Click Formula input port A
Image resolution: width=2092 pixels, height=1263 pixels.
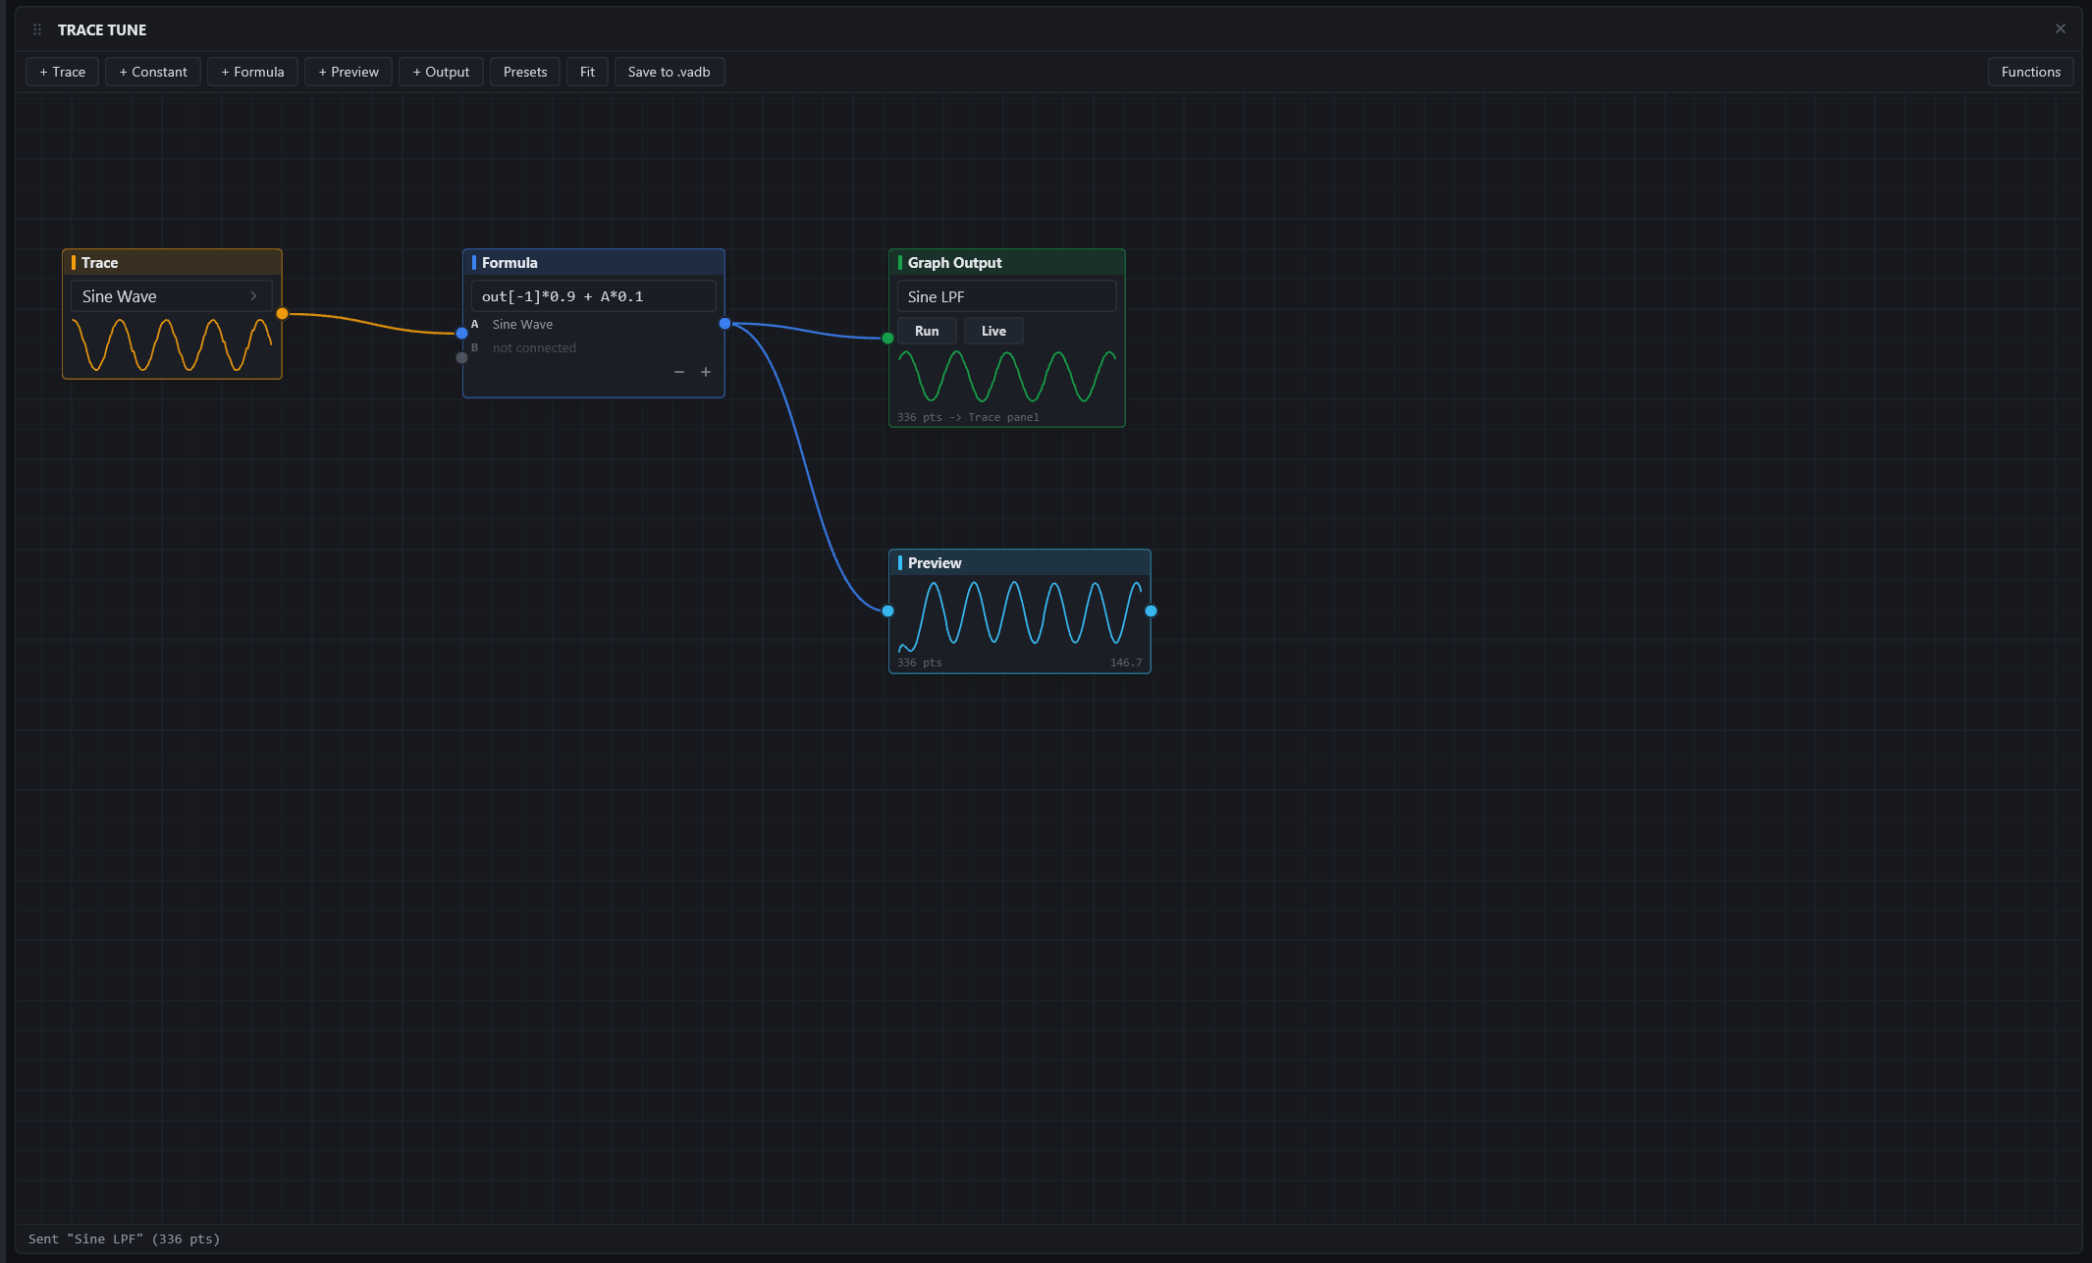point(461,333)
